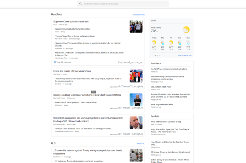Collapse the Supreme Court travel ban story

pyautogui.click(x=131, y=62)
